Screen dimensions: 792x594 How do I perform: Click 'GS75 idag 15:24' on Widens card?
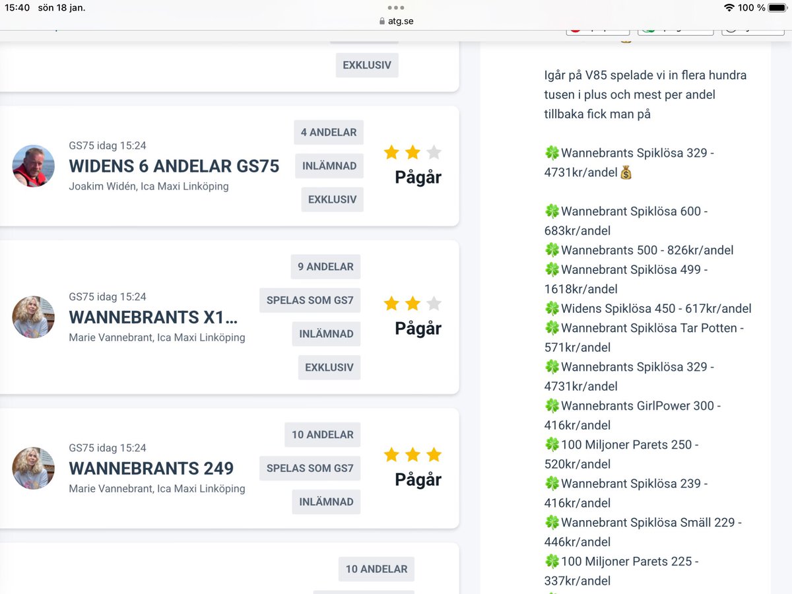(108, 145)
